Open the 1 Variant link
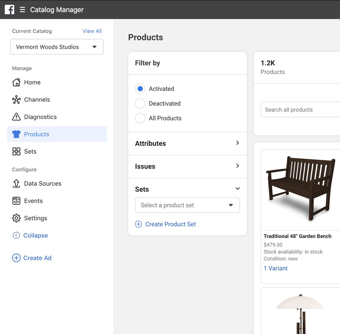 pyautogui.click(x=275, y=268)
